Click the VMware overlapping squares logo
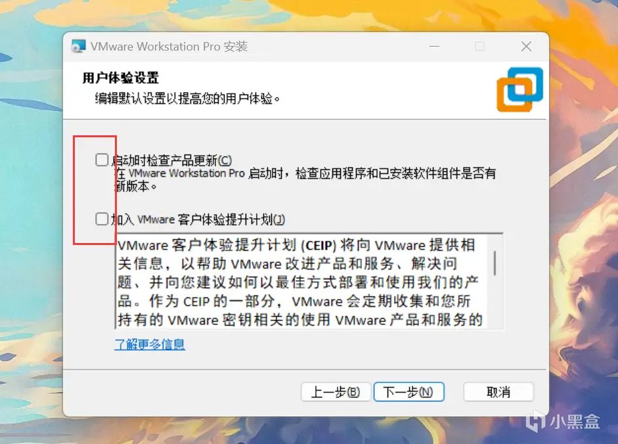Image resolution: width=618 pixels, height=444 pixels. click(520, 89)
